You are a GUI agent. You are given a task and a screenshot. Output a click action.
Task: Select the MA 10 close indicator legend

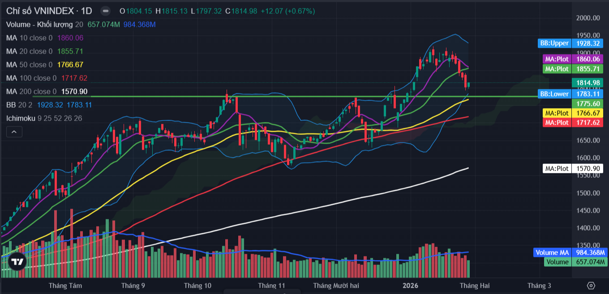click(29, 38)
